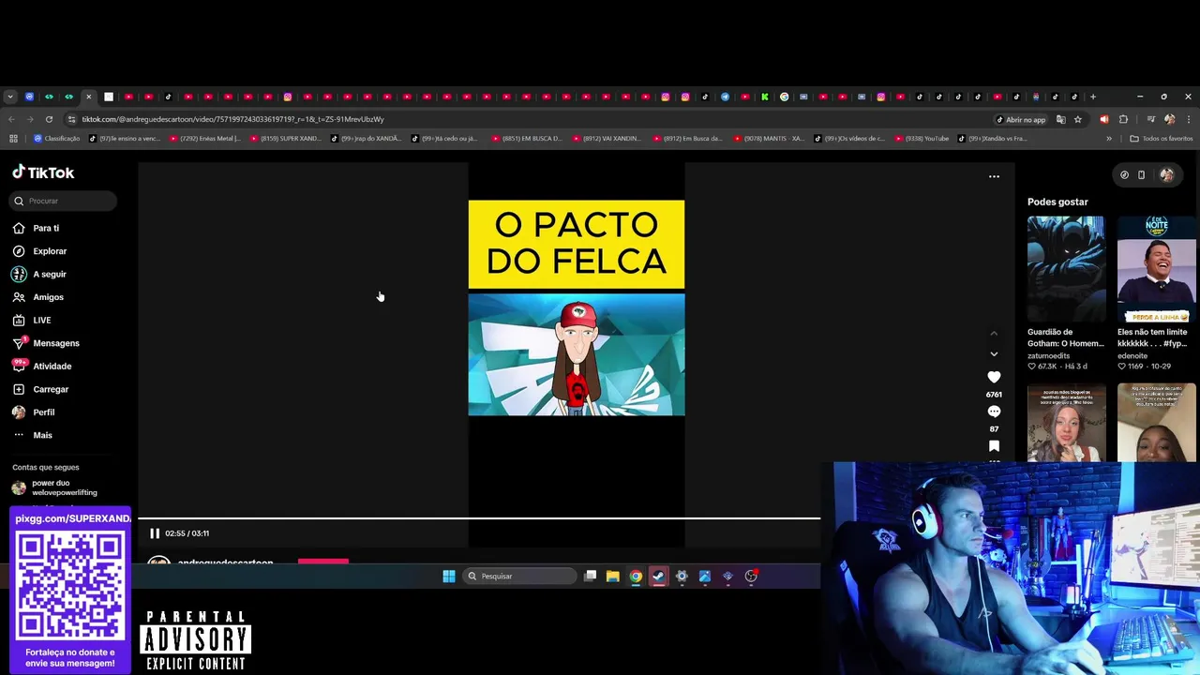
Task: Reload the browser page
Action: 49,119
